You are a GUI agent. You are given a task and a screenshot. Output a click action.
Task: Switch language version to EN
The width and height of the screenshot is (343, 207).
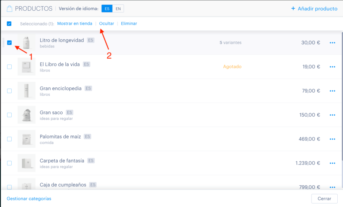tap(118, 9)
